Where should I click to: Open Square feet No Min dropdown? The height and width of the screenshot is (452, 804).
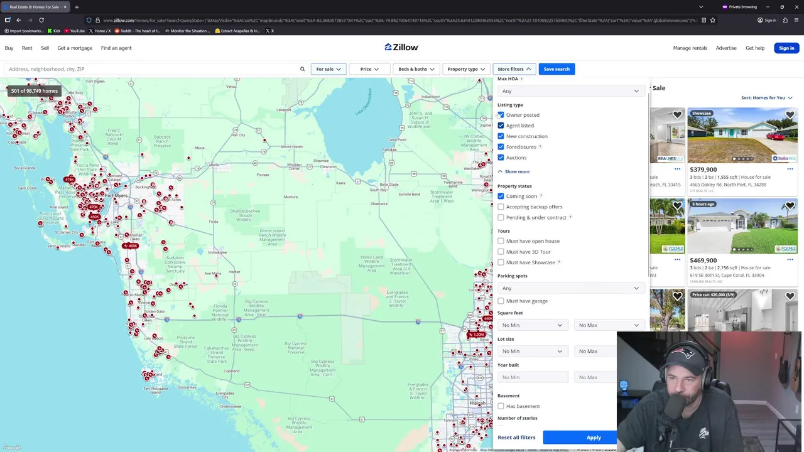point(533,325)
